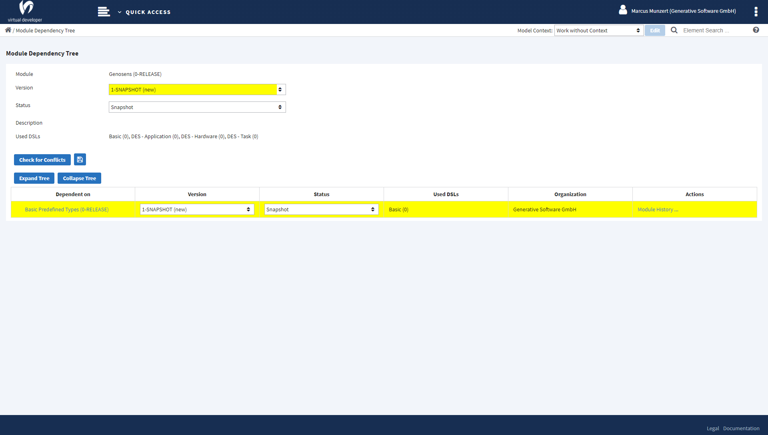Screen dimensions: 768x435
Task: Click the Organization column header
Action: 570,195
